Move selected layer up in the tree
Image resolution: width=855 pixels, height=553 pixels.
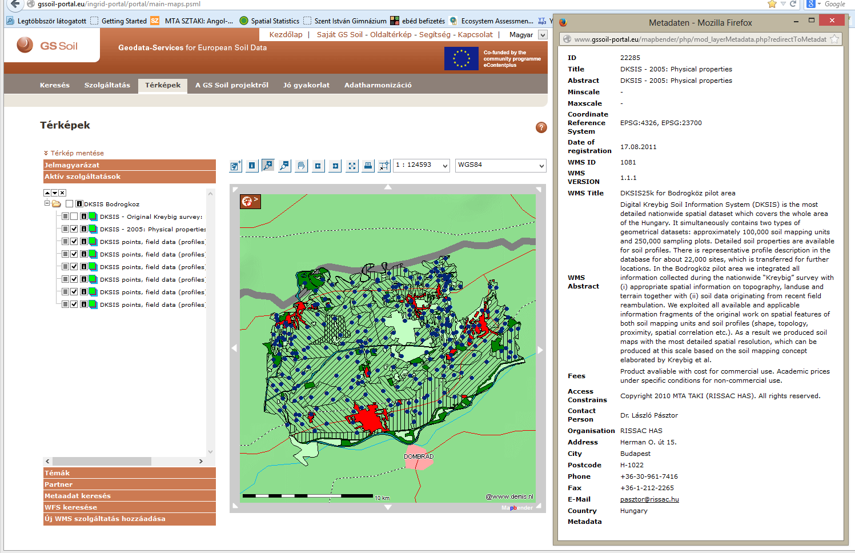[47, 193]
